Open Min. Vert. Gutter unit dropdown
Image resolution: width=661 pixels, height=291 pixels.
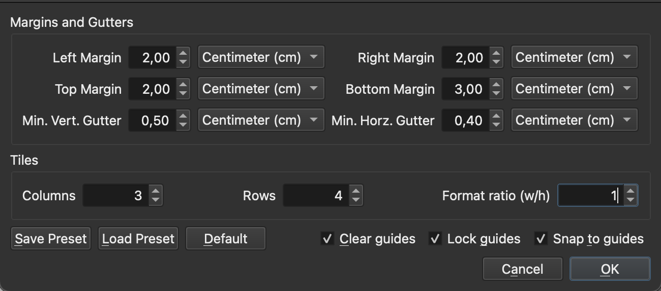coord(261,120)
